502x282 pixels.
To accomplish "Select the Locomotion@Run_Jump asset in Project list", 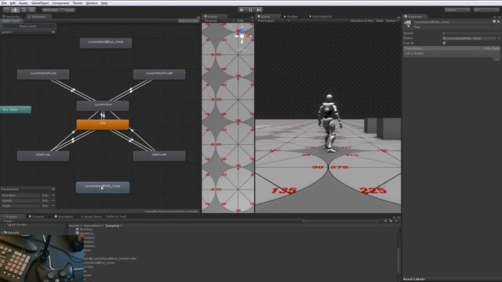I will pos(99,262).
